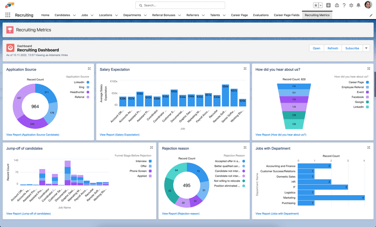Click the donut segment labeled 73
The width and height of the screenshot is (376, 227).
(199, 172)
